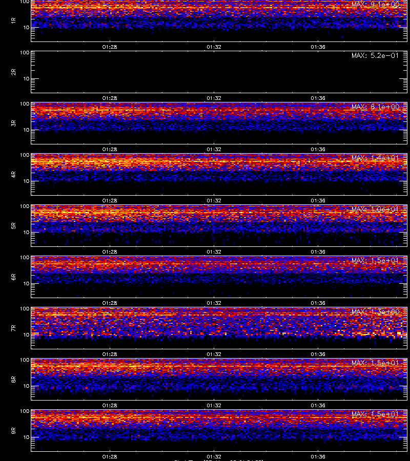The height and width of the screenshot is (461, 410).
Task: Click inside the 7R spectrogram plot
Action: (x=219, y=328)
